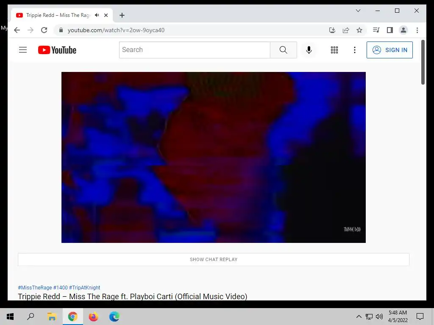
Task: Launch Microsoft Edge from the taskbar
Action: tap(114, 317)
